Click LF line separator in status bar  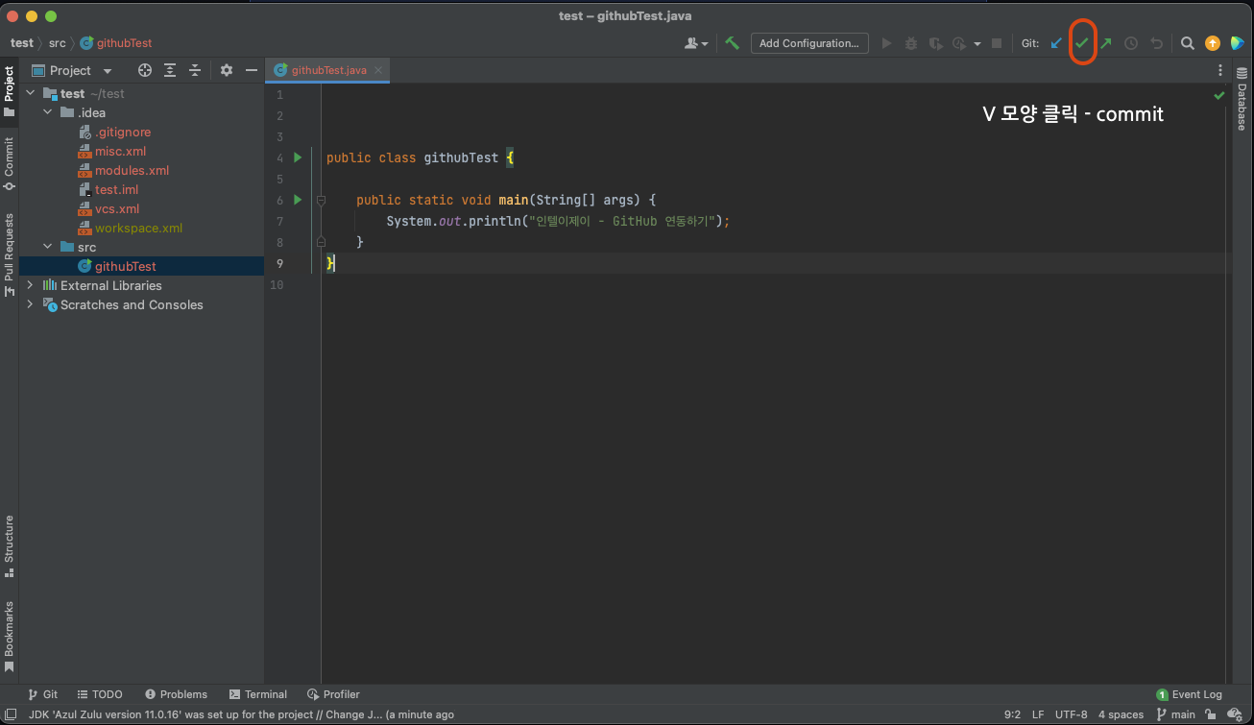click(x=1038, y=714)
